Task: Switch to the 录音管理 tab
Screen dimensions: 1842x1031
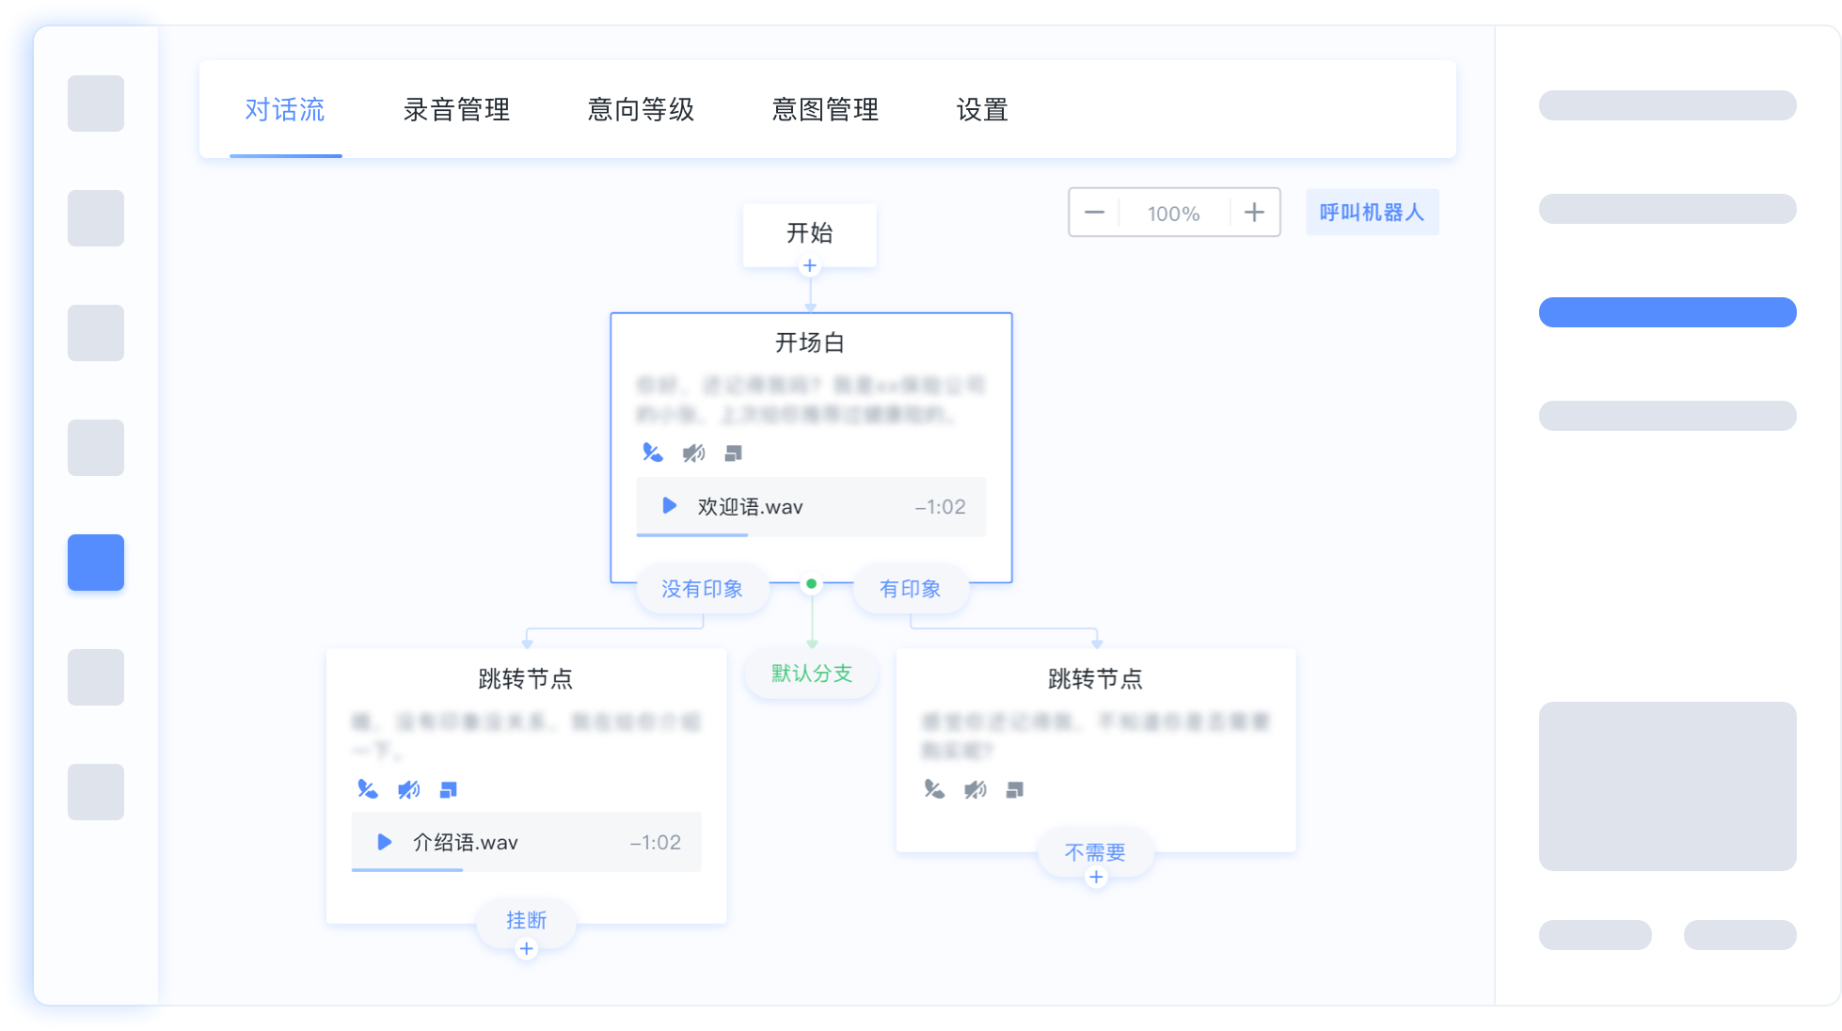Action: coord(456,110)
